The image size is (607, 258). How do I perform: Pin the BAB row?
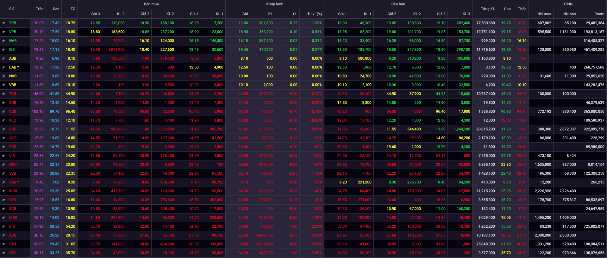tap(3, 67)
